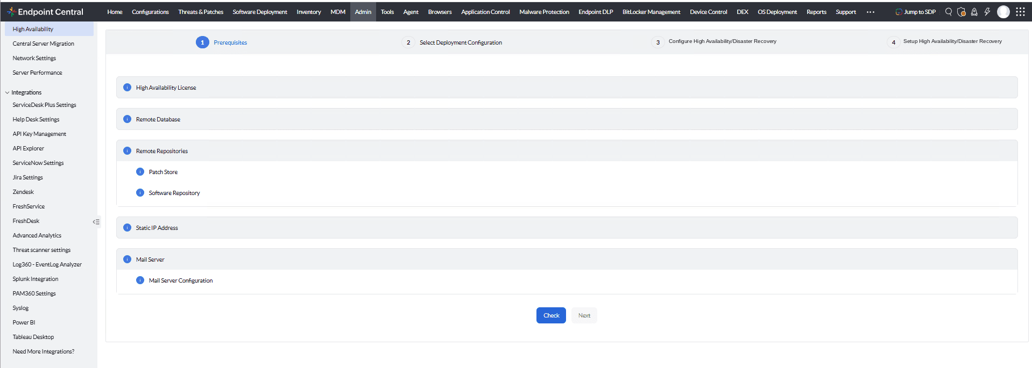Click the lightning bolt quick links icon
Viewport: 1032px width, 368px height.
tap(987, 12)
